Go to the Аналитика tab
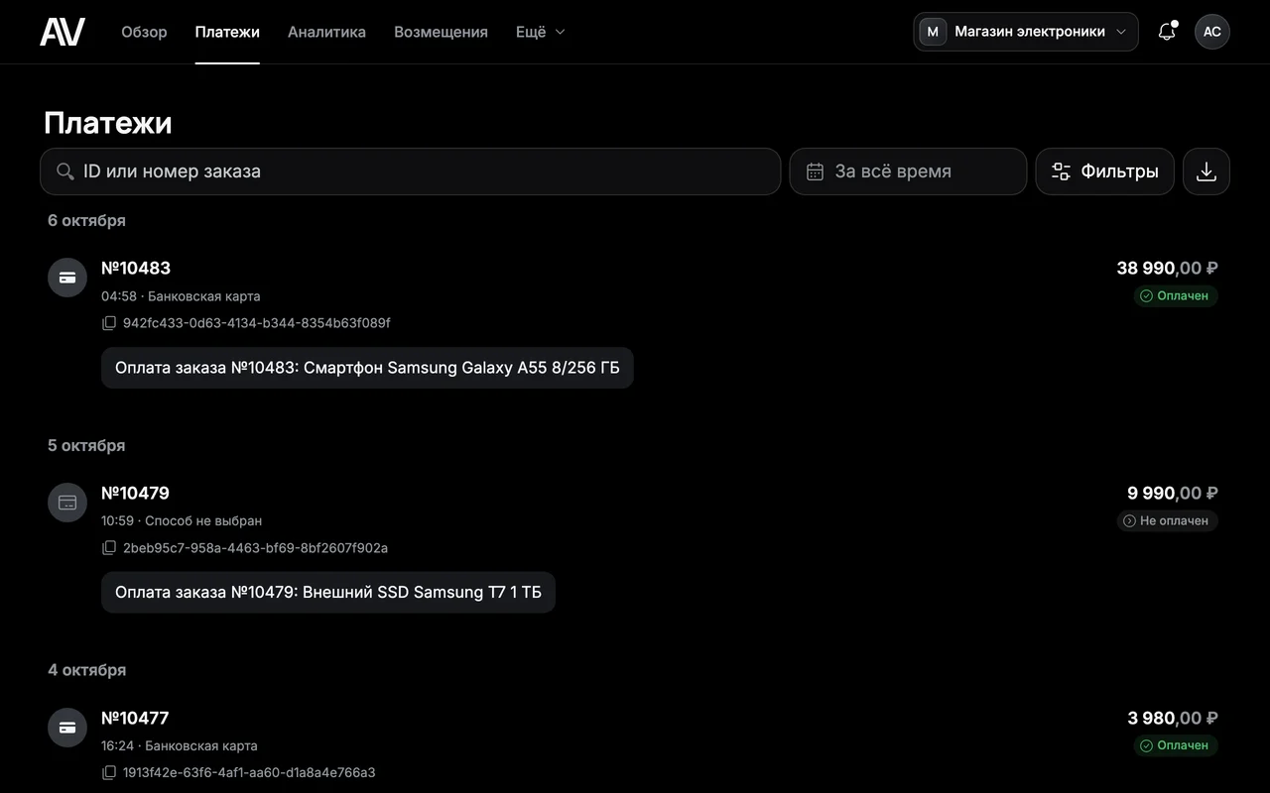Image resolution: width=1270 pixels, height=793 pixels. point(326,32)
